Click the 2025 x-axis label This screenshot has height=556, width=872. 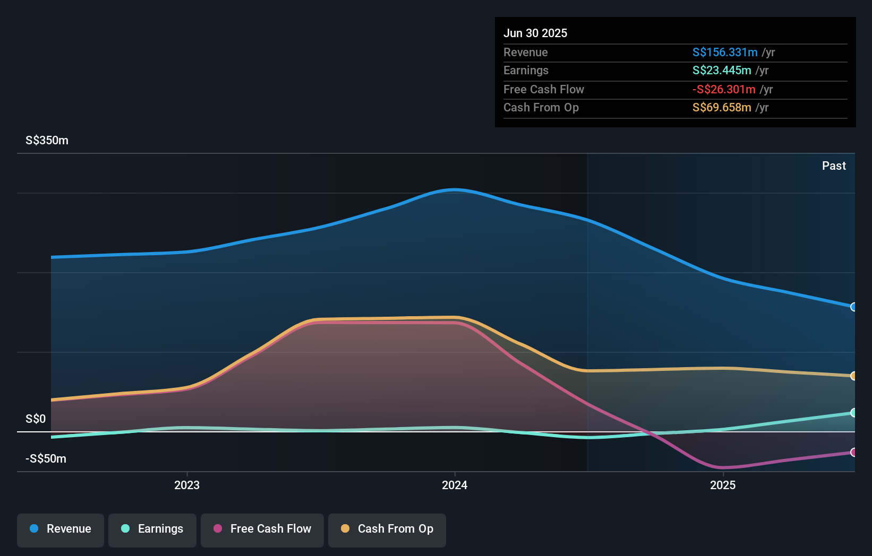click(x=722, y=485)
